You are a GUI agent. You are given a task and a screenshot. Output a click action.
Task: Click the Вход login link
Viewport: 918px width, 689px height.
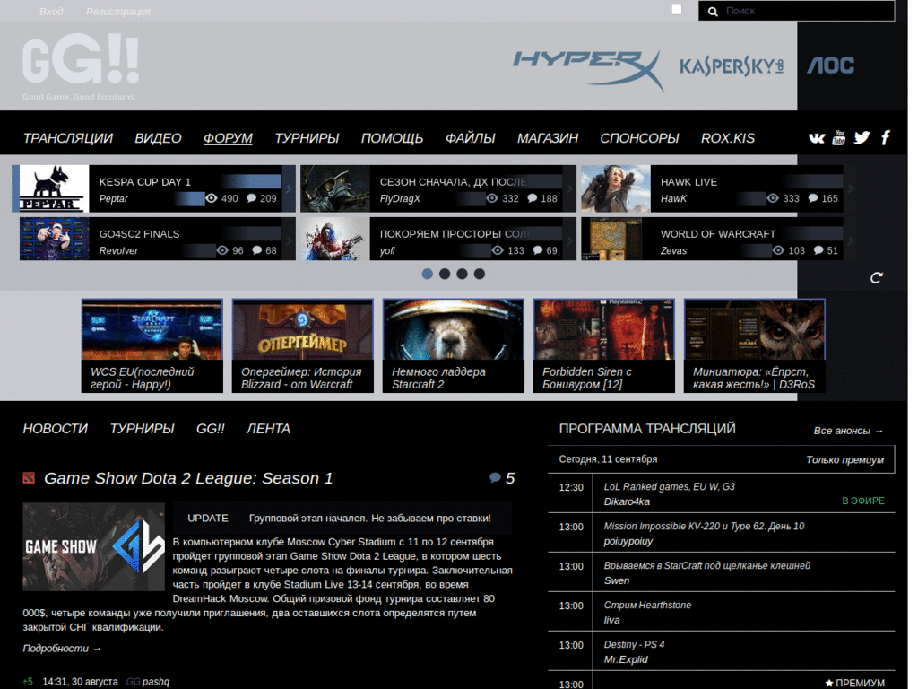[51, 11]
